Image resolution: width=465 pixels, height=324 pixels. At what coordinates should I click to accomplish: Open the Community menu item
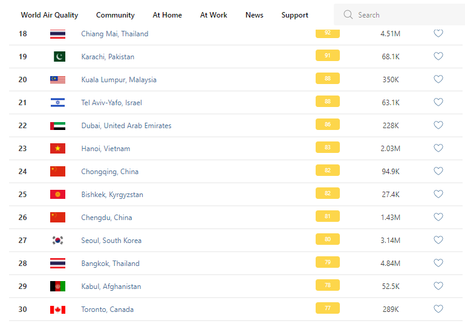(x=115, y=15)
